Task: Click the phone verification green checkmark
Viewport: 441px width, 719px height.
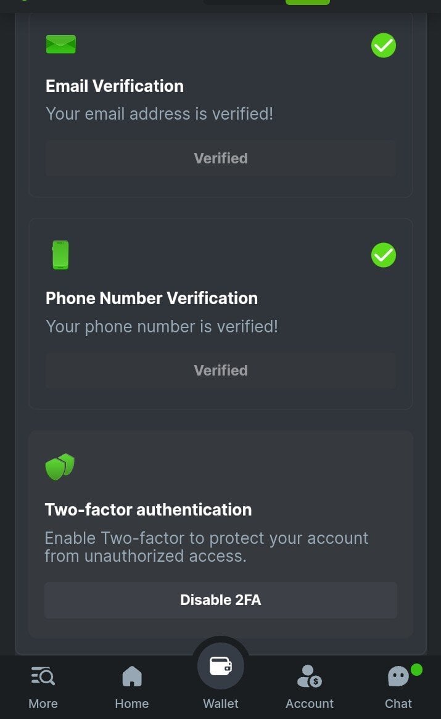Action: [x=384, y=255]
